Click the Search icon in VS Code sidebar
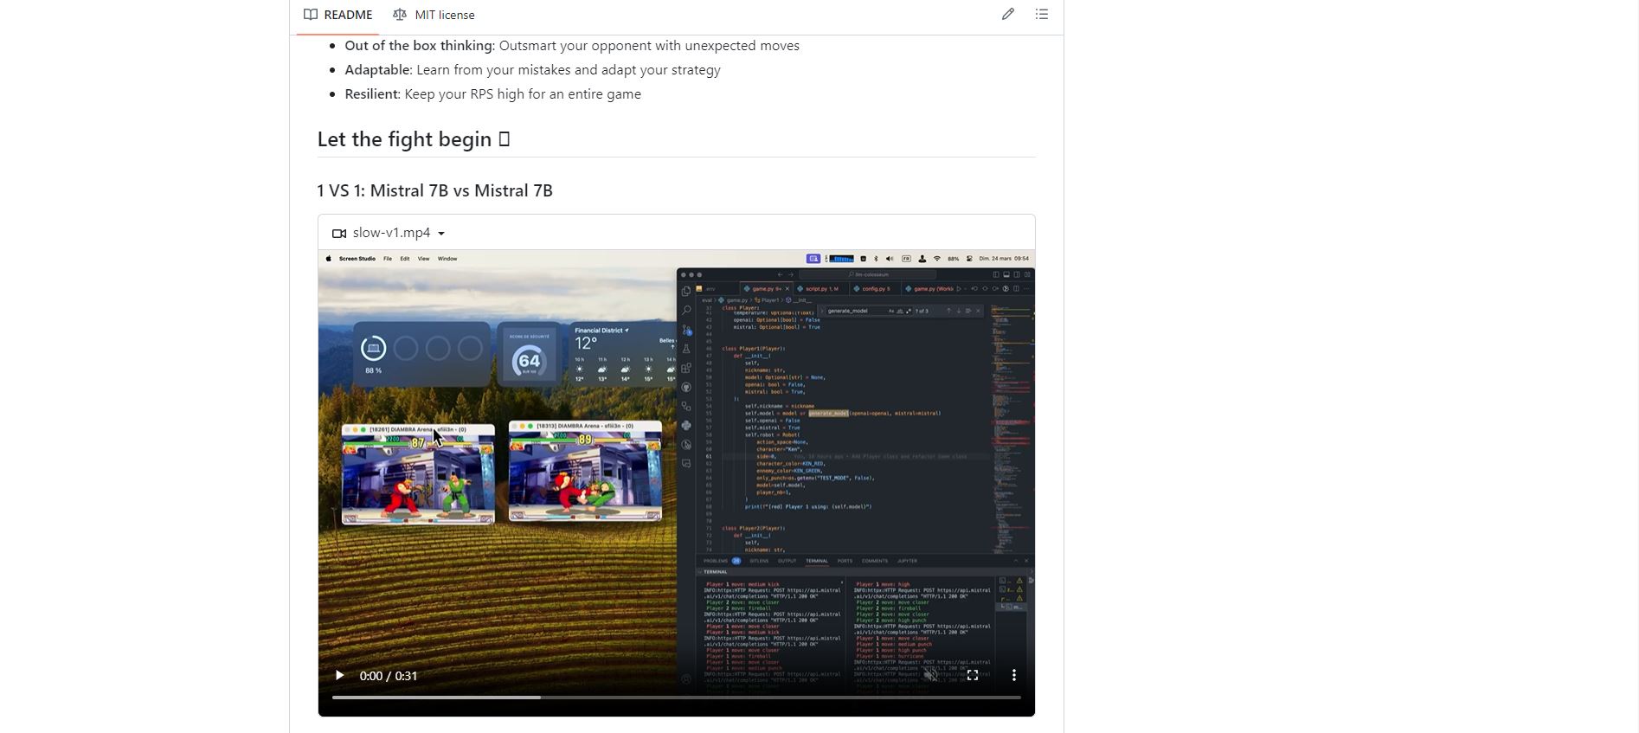Image resolution: width=1639 pixels, height=733 pixels. point(686,310)
